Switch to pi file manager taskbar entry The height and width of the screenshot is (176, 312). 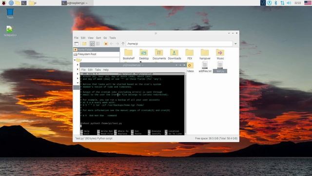pyautogui.click(x=33, y=3)
